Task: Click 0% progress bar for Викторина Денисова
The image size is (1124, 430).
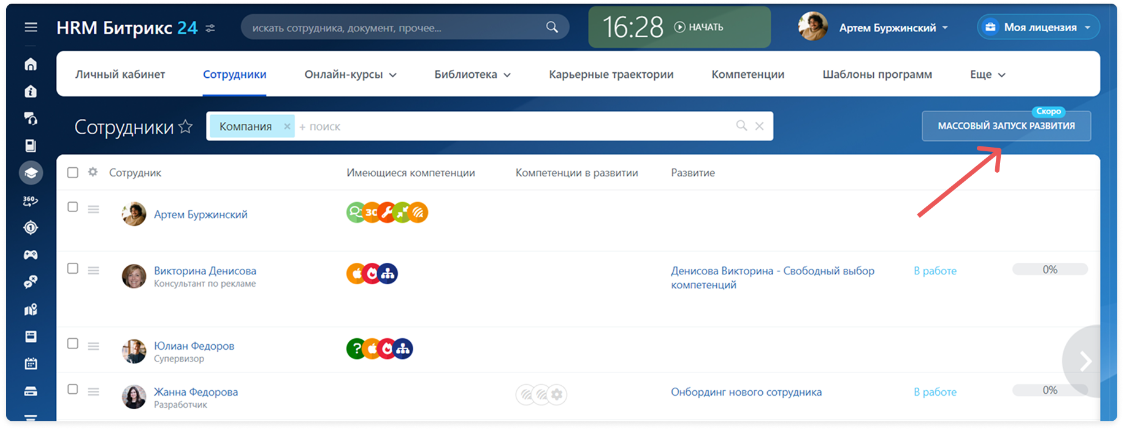Action: pos(1050,270)
